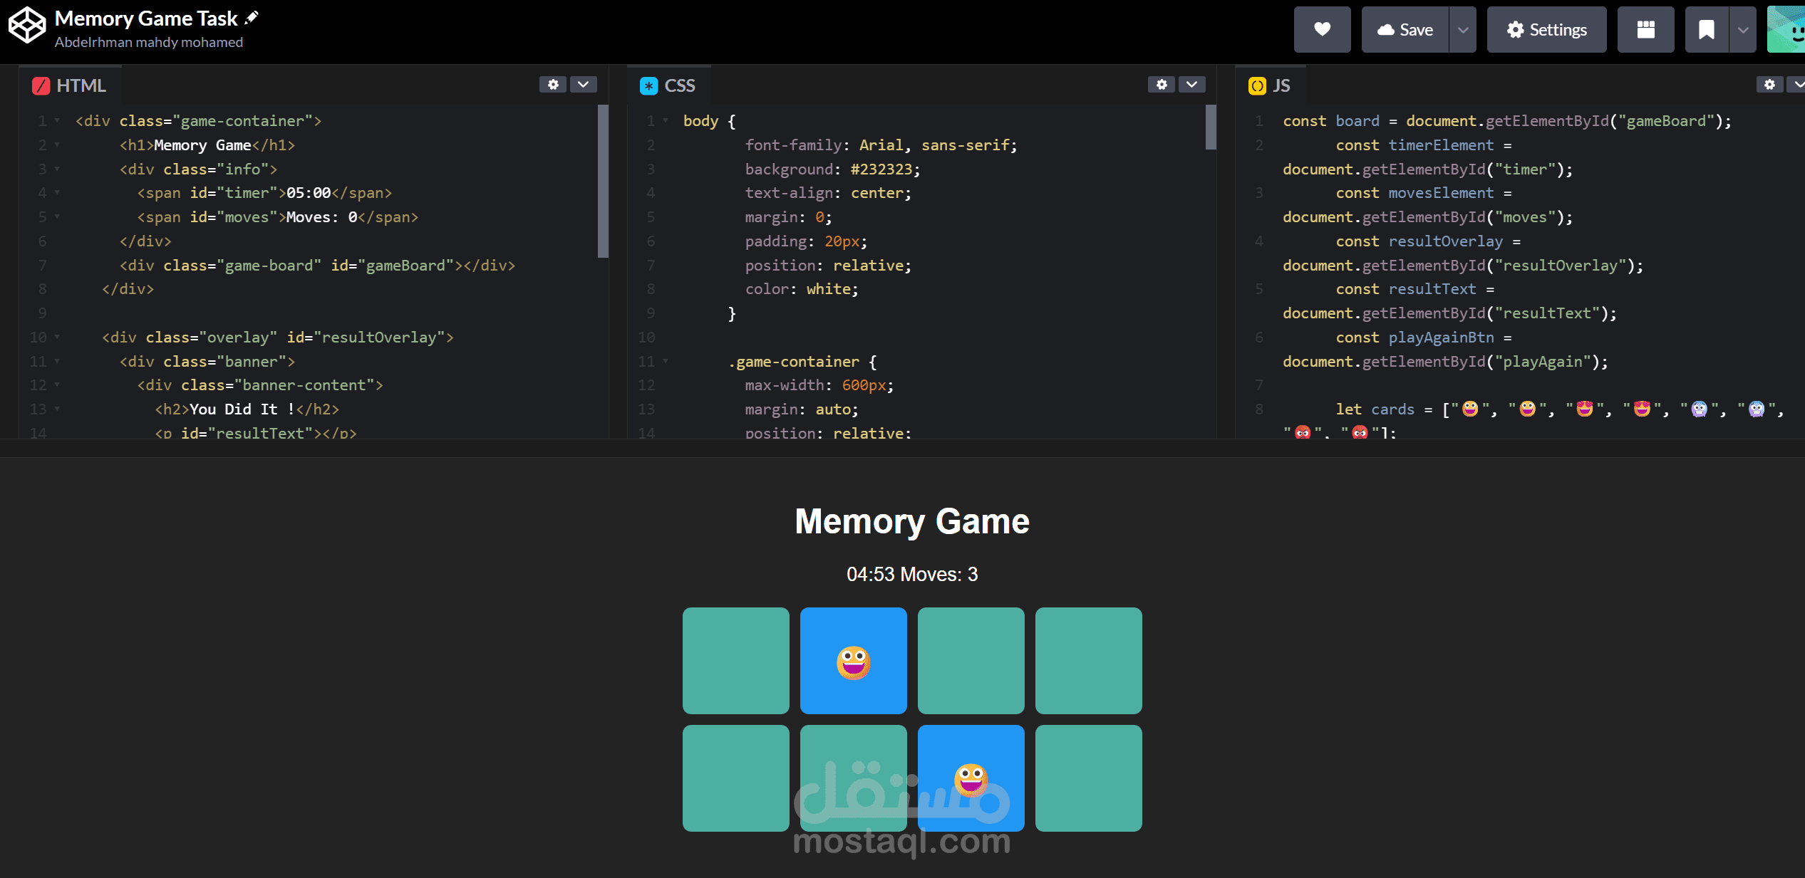The image size is (1805, 878).
Task: Click the pencil icon to edit pen title
Action: click(252, 18)
